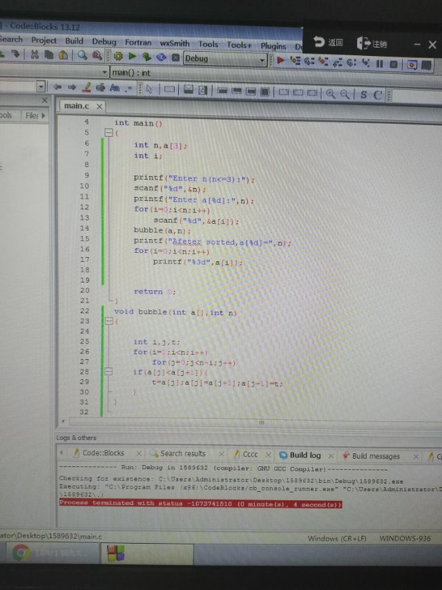The image size is (442, 590).
Task: Click the Next line debug icon
Action: (x=309, y=61)
